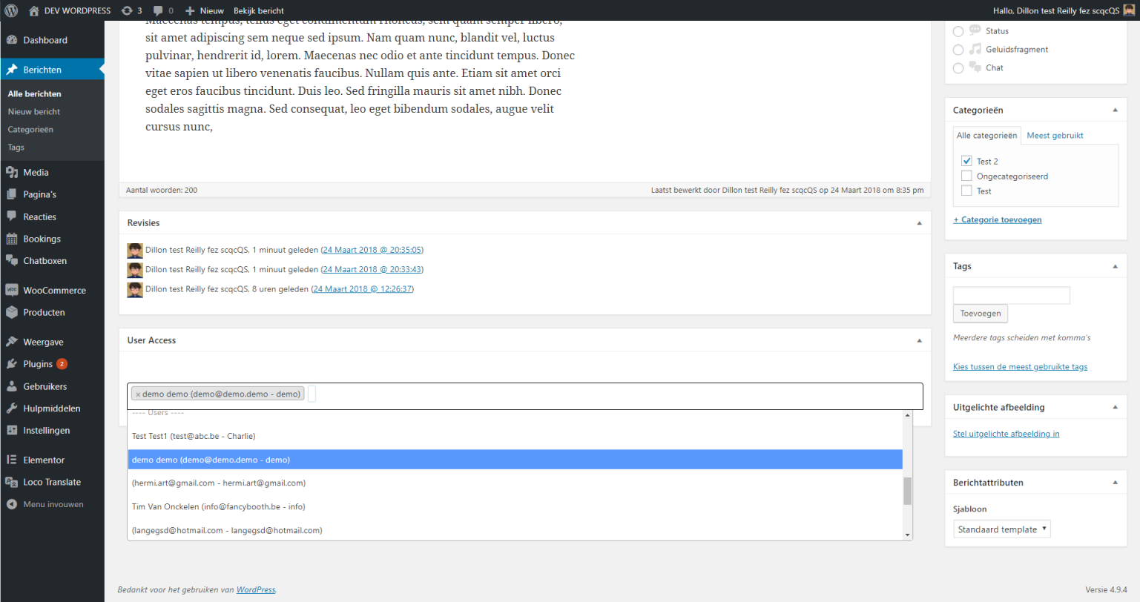Screen dimensions: 1140x602
Task: Click the Pagina's icon in sidebar
Action: tap(12, 194)
